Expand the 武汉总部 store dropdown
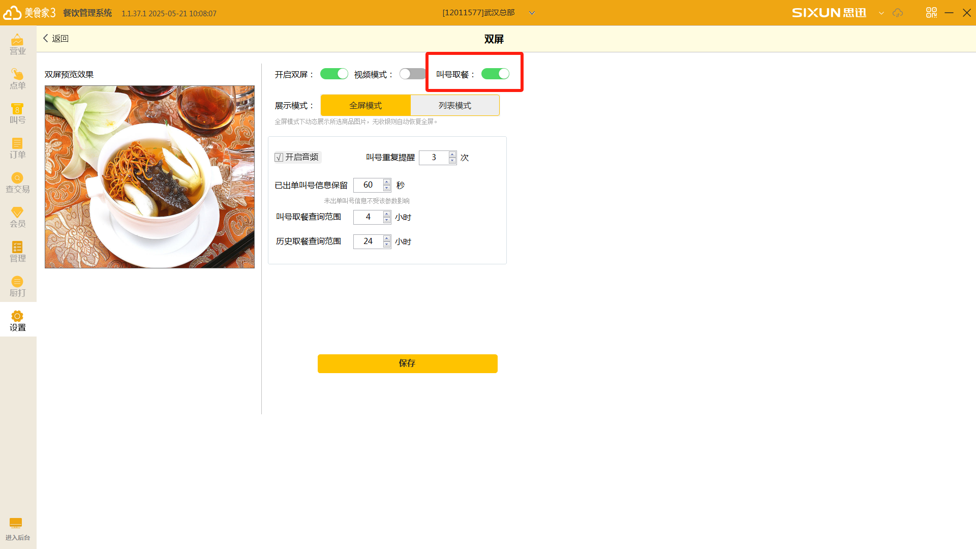This screenshot has height=549, width=976. (x=532, y=13)
